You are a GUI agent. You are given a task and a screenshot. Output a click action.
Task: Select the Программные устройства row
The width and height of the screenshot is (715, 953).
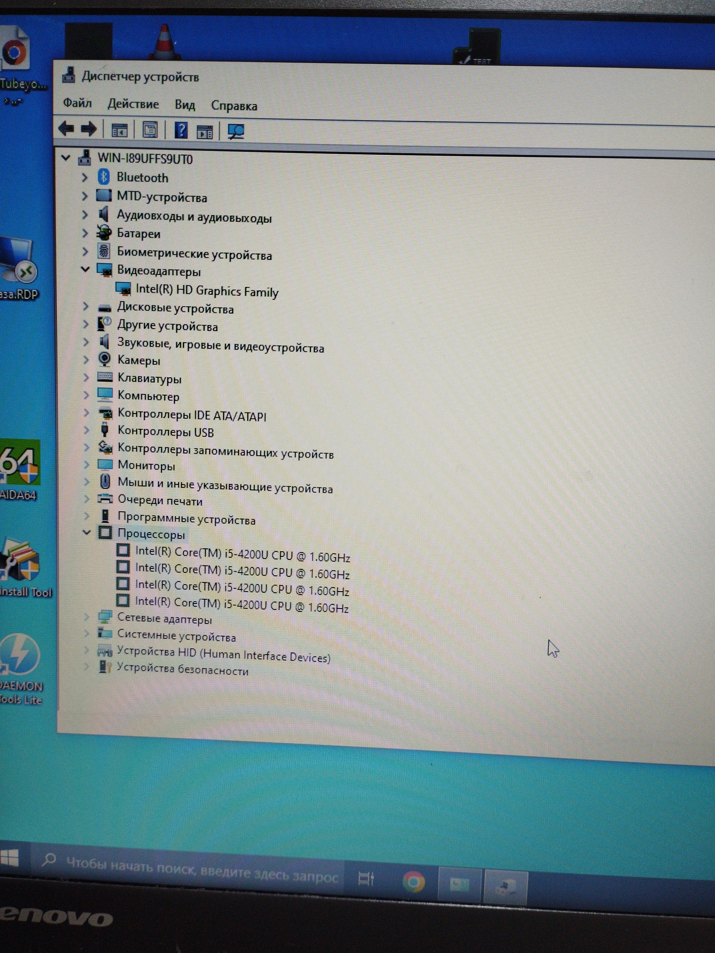point(186,518)
